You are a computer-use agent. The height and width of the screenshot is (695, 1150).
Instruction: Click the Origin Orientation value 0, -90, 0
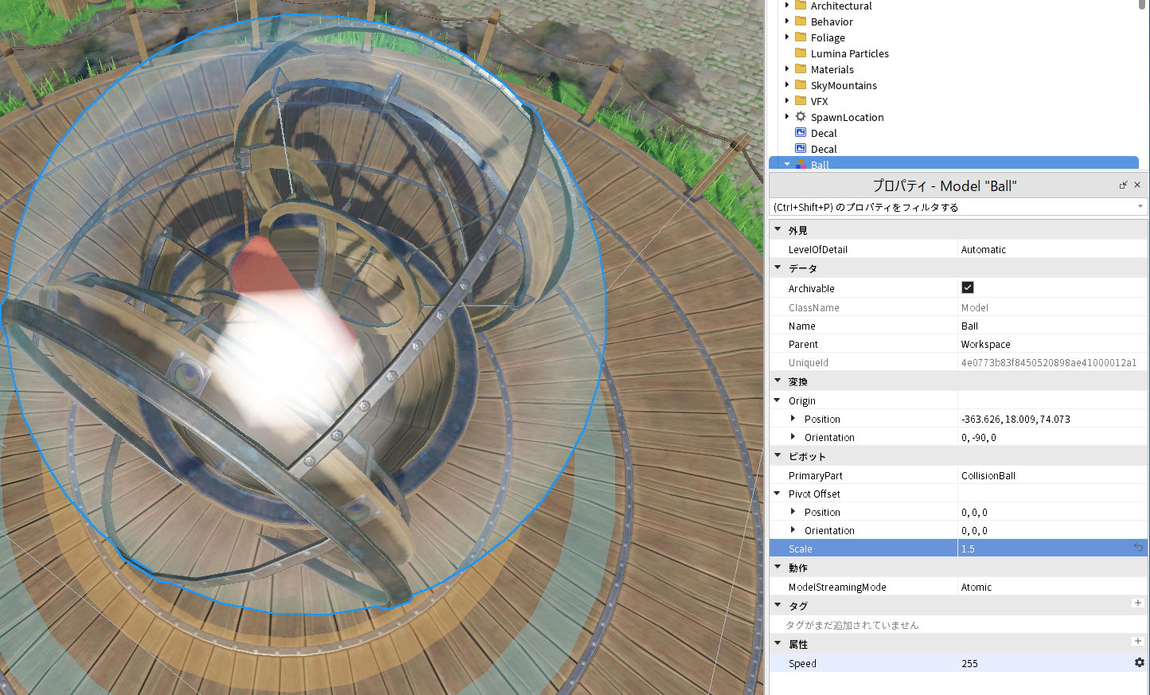[x=978, y=437]
